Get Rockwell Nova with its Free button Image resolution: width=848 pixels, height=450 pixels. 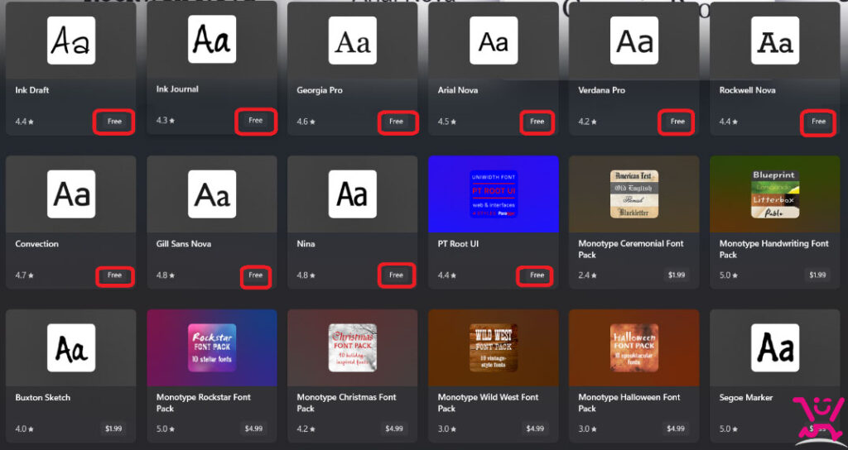click(x=818, y=122)
